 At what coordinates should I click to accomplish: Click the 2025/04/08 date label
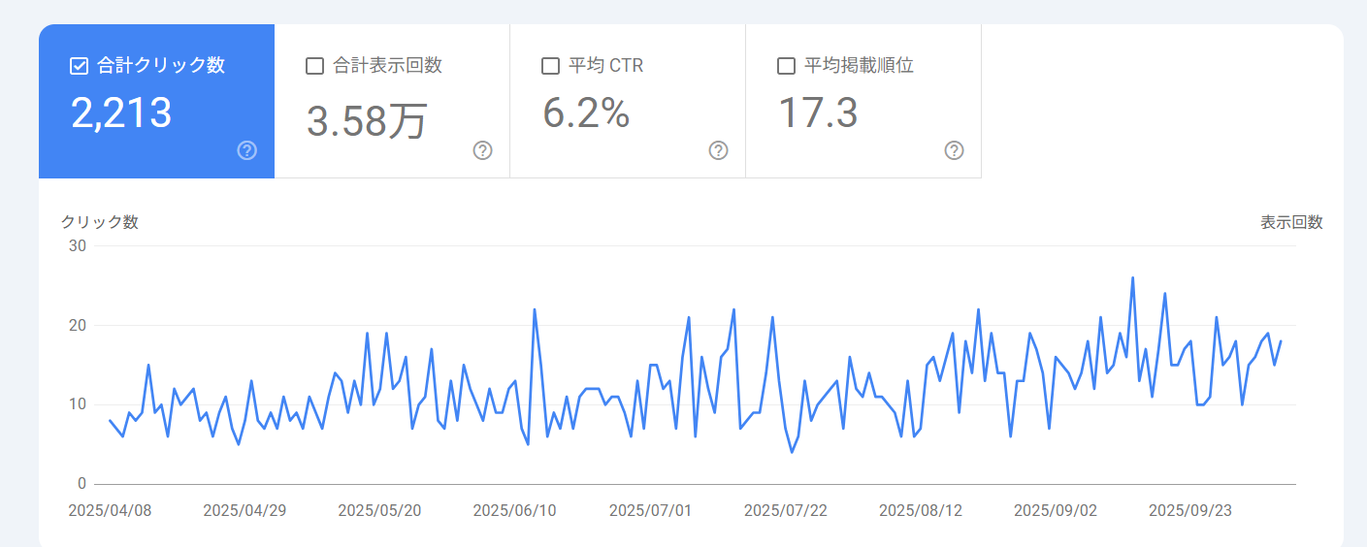111,511
